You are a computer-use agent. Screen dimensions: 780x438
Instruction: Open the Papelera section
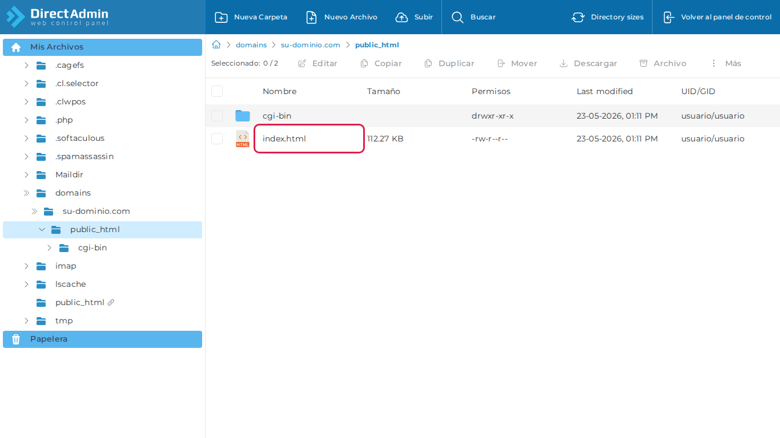coord(103,339)
